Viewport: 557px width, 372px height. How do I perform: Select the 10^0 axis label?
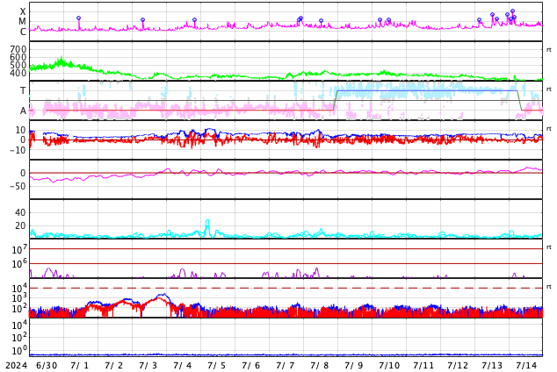click(19, 351)
